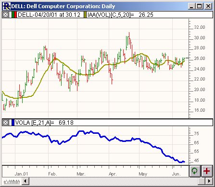This screenshot has height=187, width=215.
Task: Close the DELL price pane via X box
Action: click(x=6, y=15)
